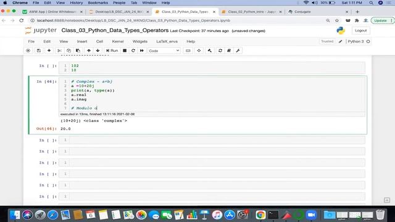Screen dimensions: 395x222
Task: Save notebook with the floppy disk icon
Action: 38,51
